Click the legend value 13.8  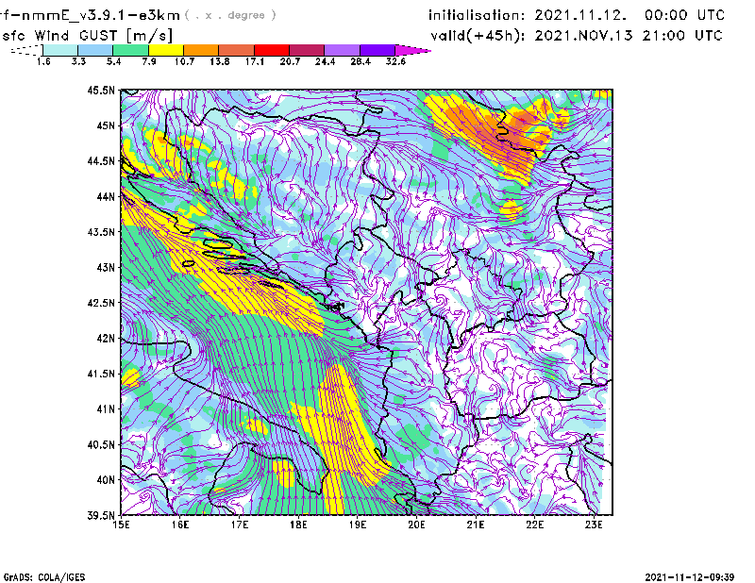tap(219, 61)
